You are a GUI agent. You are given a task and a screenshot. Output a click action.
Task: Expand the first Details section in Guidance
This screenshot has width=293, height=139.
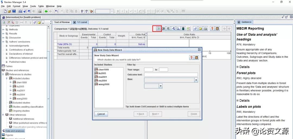click(237, 67)
